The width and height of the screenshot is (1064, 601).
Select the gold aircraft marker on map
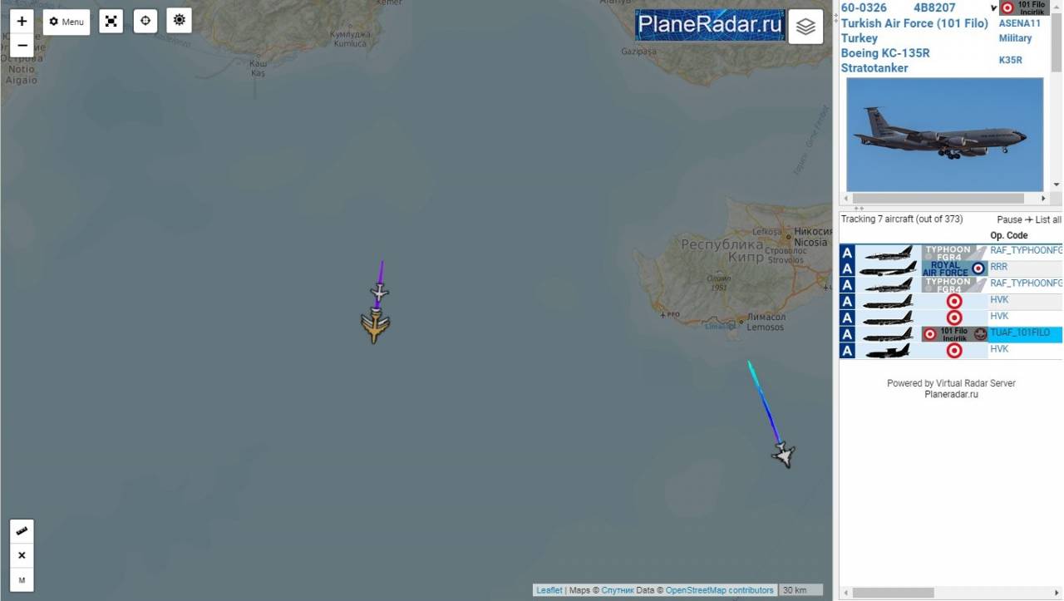[376, 326]
